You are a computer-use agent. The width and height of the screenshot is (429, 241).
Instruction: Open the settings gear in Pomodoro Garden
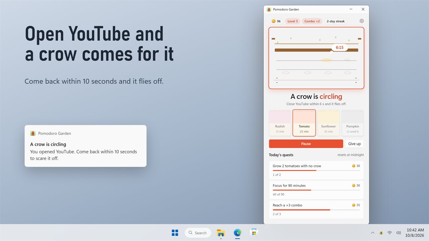[362, 21]
